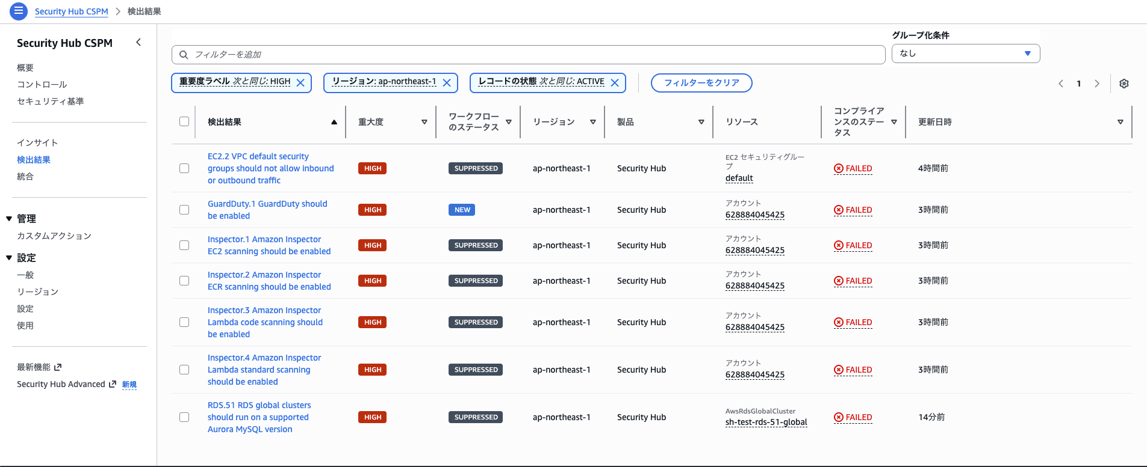Open インサイト in sidebar
This screenshot has height=467, width=1147.
[x=38, y=143]
